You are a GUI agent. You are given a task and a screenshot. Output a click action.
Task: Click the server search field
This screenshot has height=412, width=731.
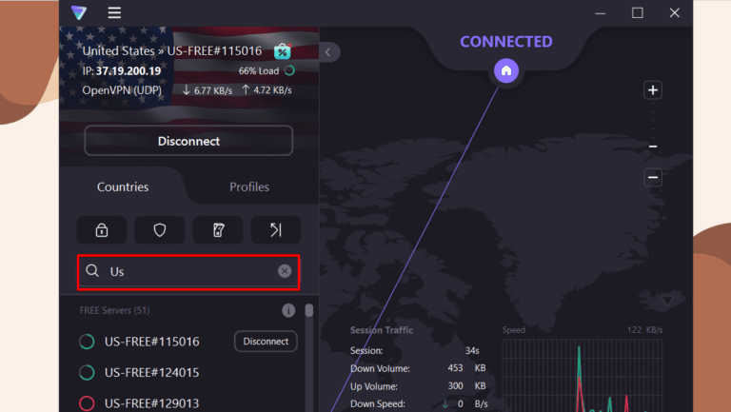coord(188,272)
